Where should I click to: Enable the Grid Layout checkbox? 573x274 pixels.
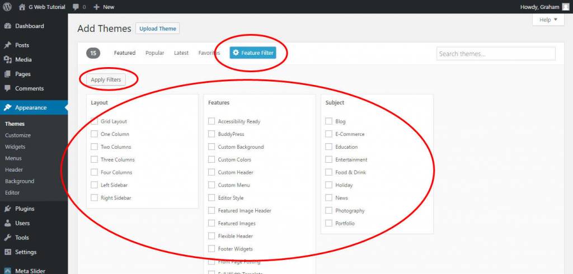(94, 121)
